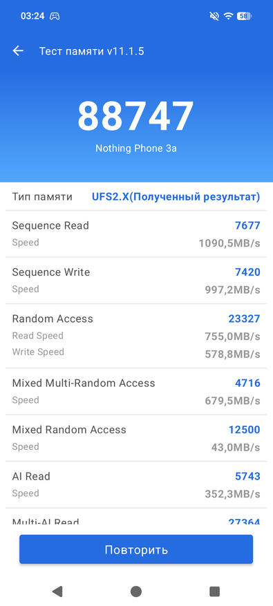Tap the Nothing Phone 3a device name

[136, 148]
